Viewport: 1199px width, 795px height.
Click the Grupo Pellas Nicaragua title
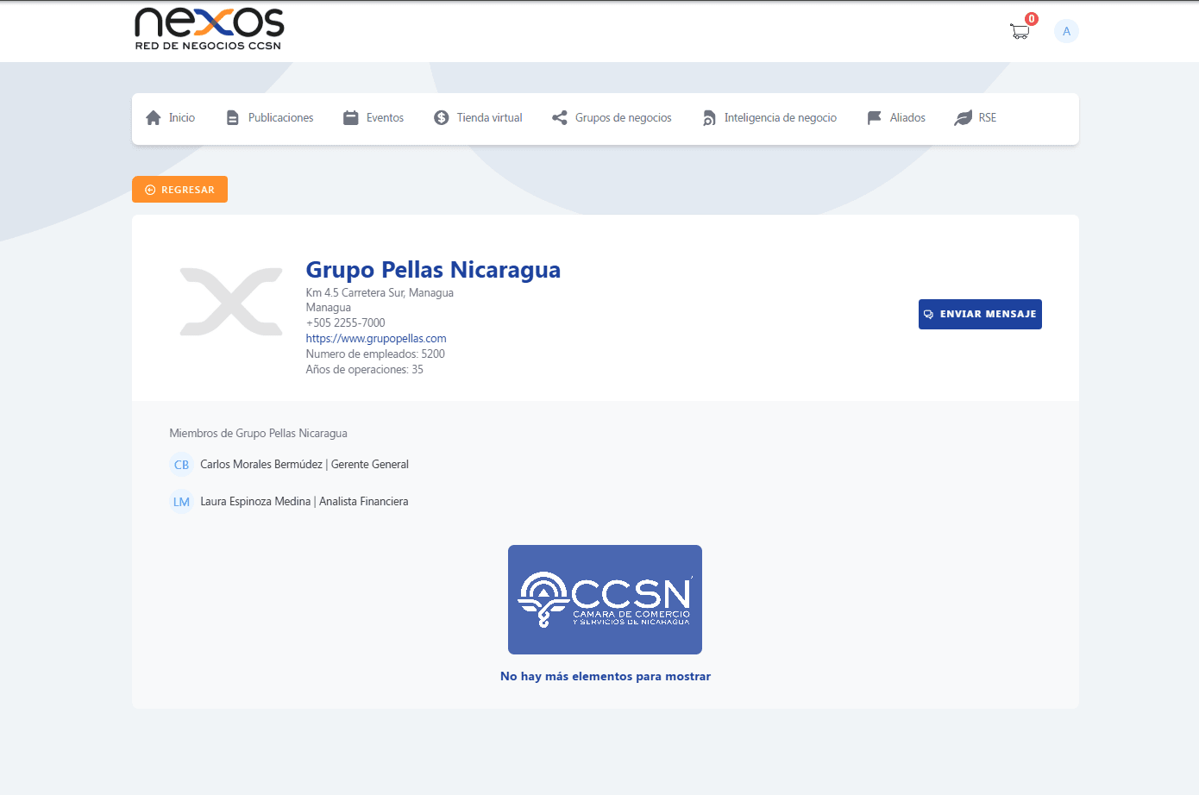tap(433, 270)
